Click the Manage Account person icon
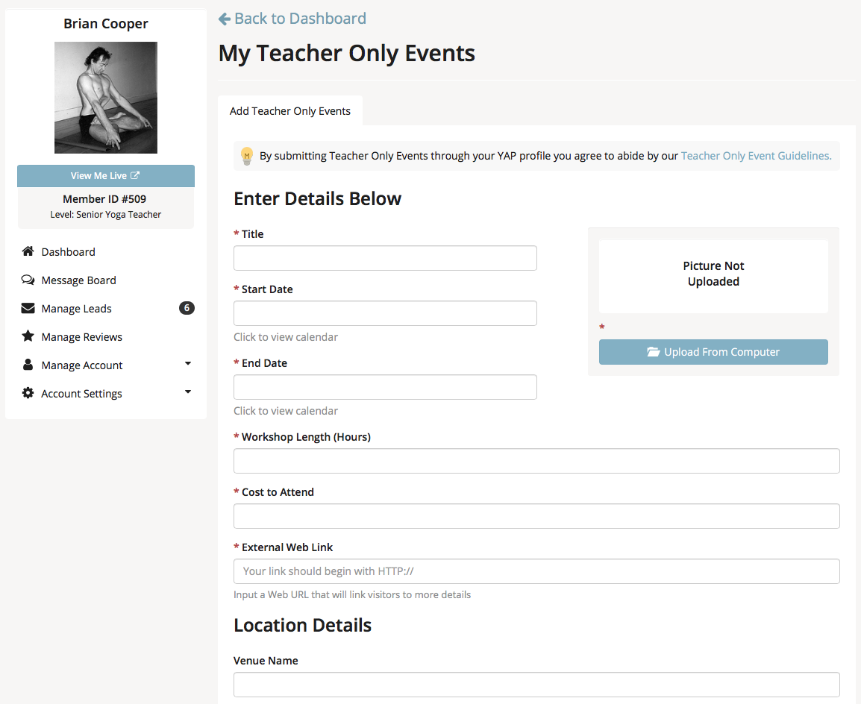 [28, 365]
